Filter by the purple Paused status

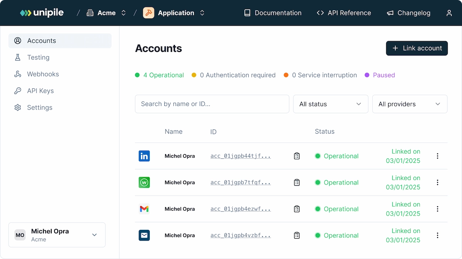(383, 75)
